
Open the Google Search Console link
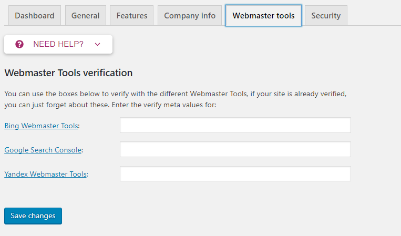tap(43, 150)
